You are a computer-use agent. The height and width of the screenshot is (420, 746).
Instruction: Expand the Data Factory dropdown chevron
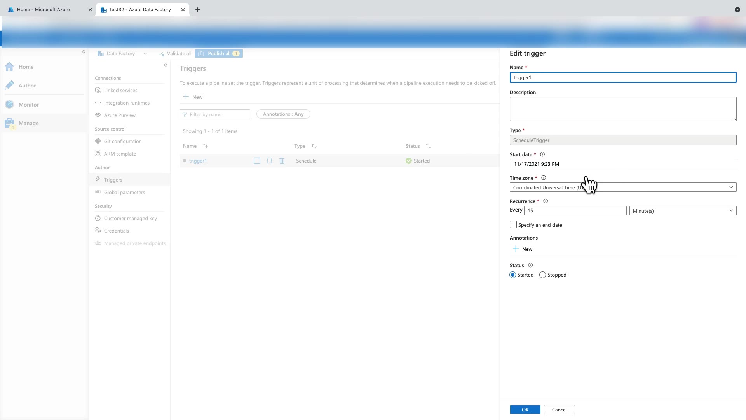click(x=145, y=54)
